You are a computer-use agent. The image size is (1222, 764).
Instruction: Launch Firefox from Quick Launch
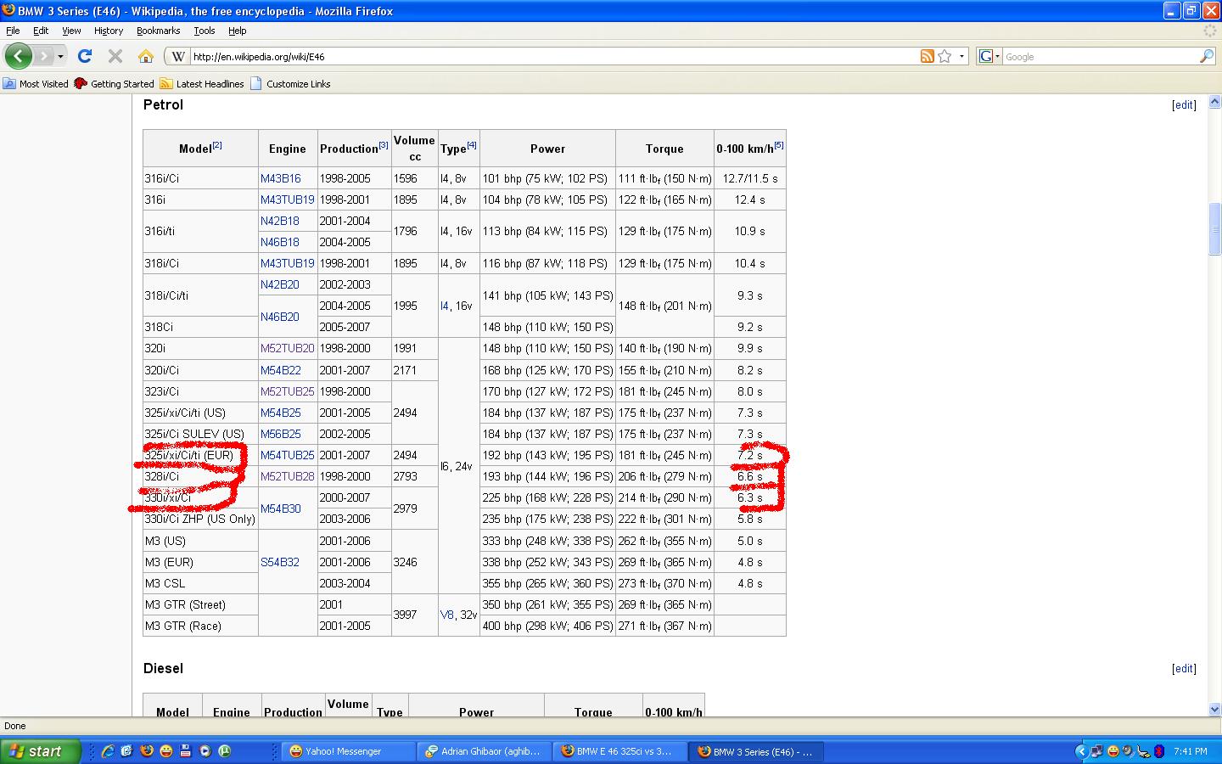pos(147,751)
